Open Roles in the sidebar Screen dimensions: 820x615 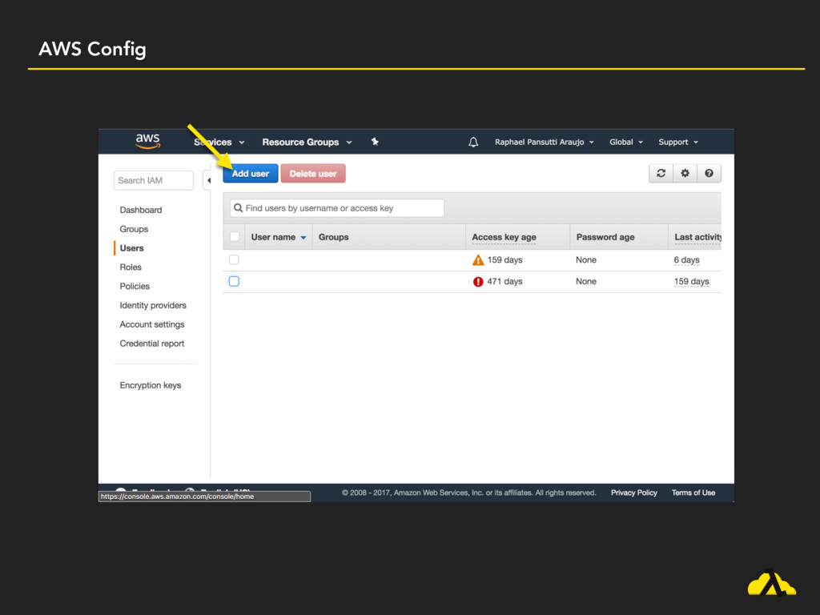click(x=131, y=267)
